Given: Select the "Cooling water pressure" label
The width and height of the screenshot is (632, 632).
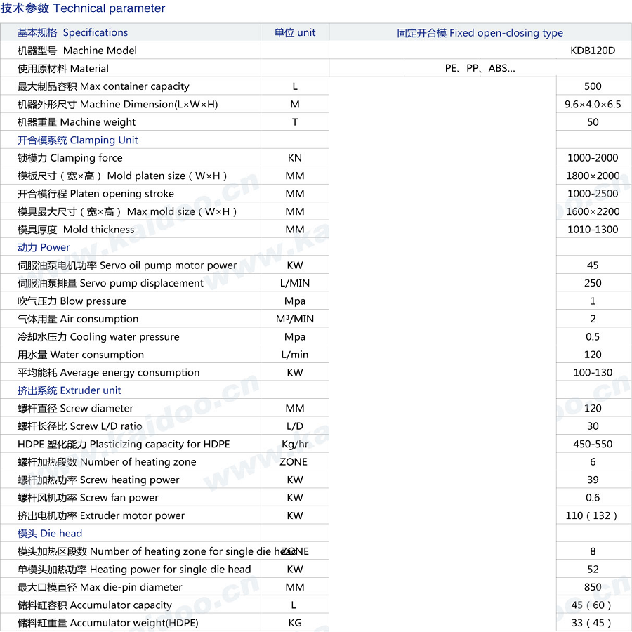Looking at the screenshot, I should pos(124,337).
